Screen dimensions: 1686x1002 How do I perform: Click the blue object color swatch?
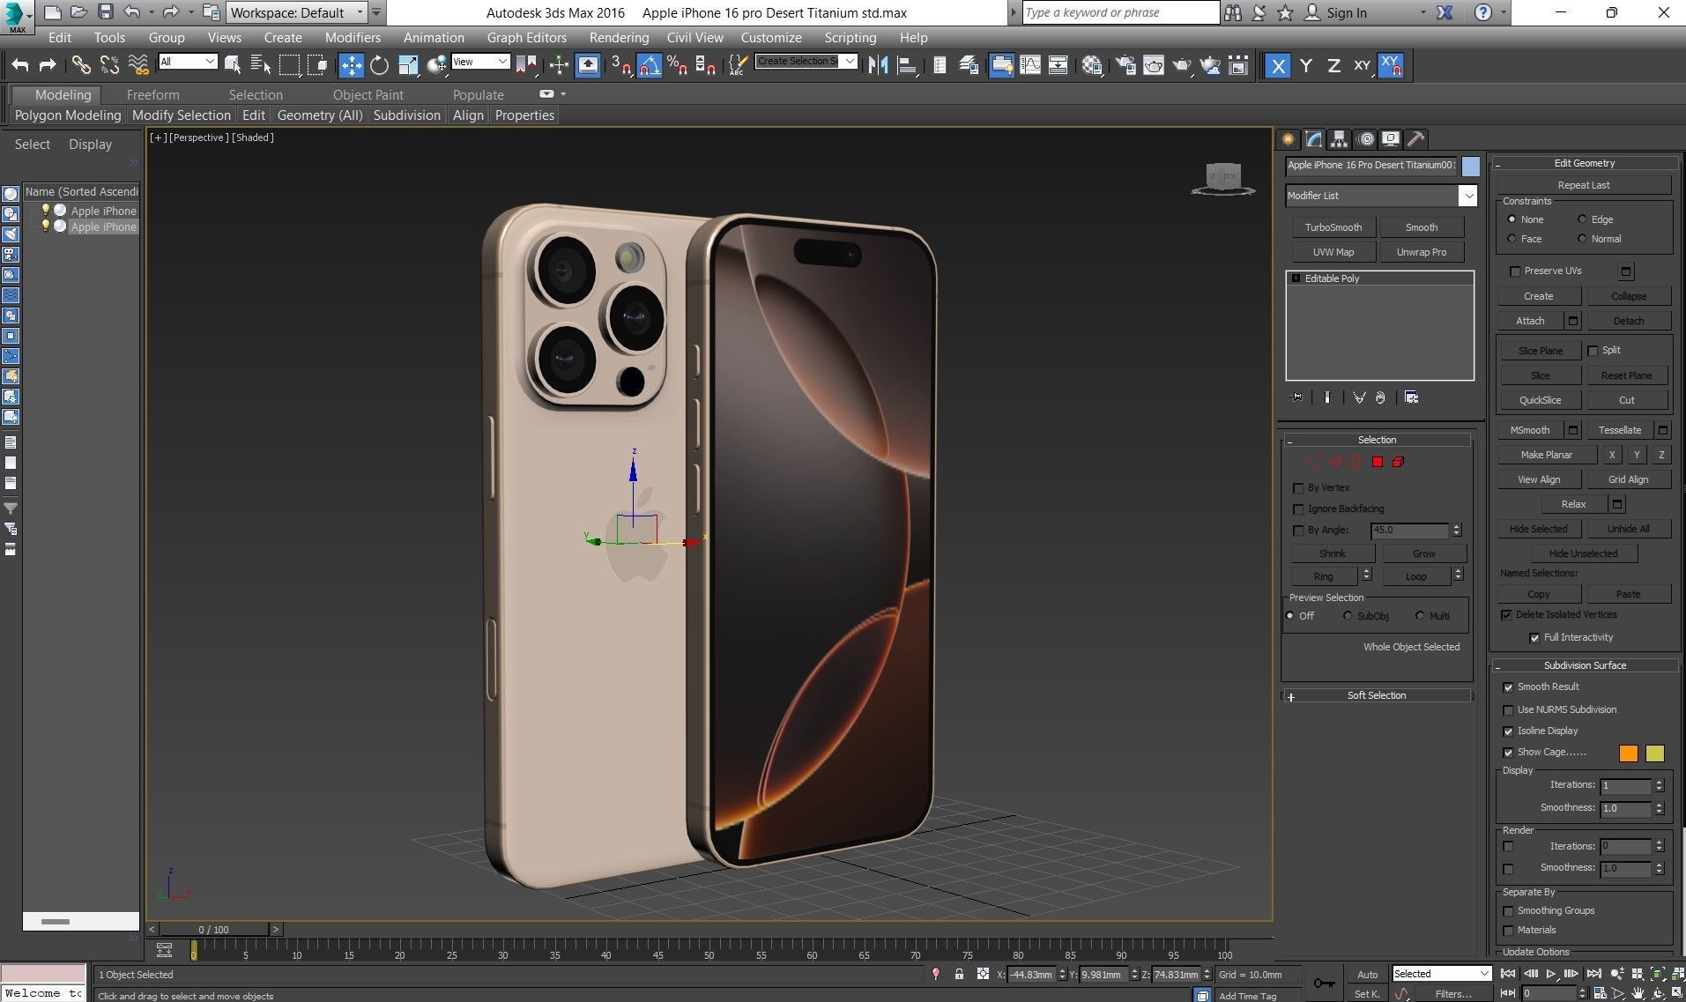(1470, 166)
